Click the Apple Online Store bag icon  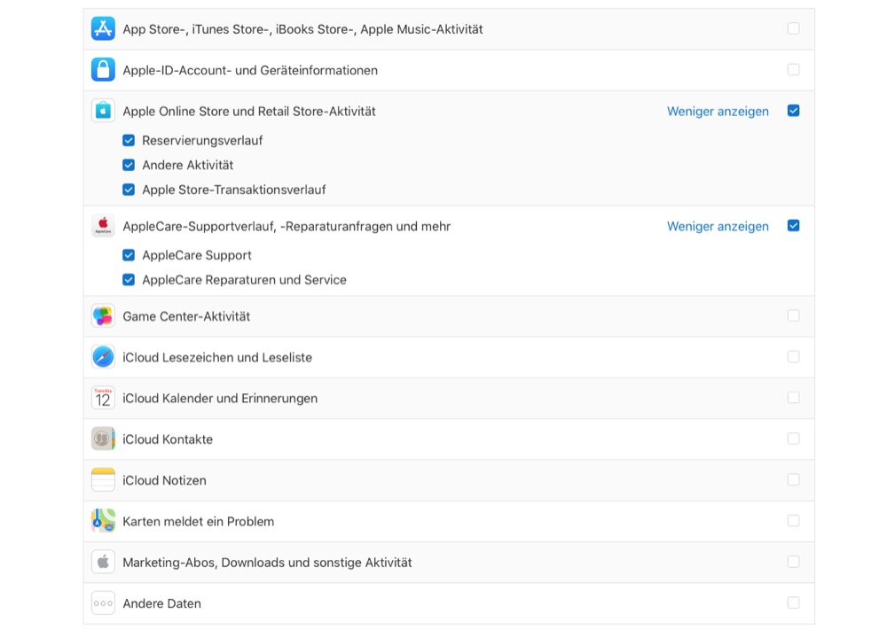(x=103, y=111)
